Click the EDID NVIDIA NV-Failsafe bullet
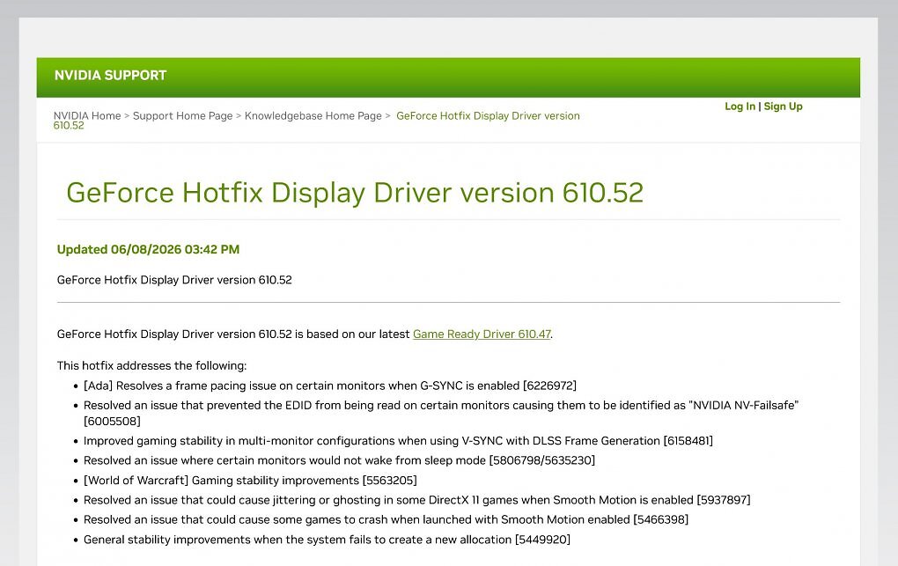The width and height of the screenshot is (898, 566). (x=441, y=413)
